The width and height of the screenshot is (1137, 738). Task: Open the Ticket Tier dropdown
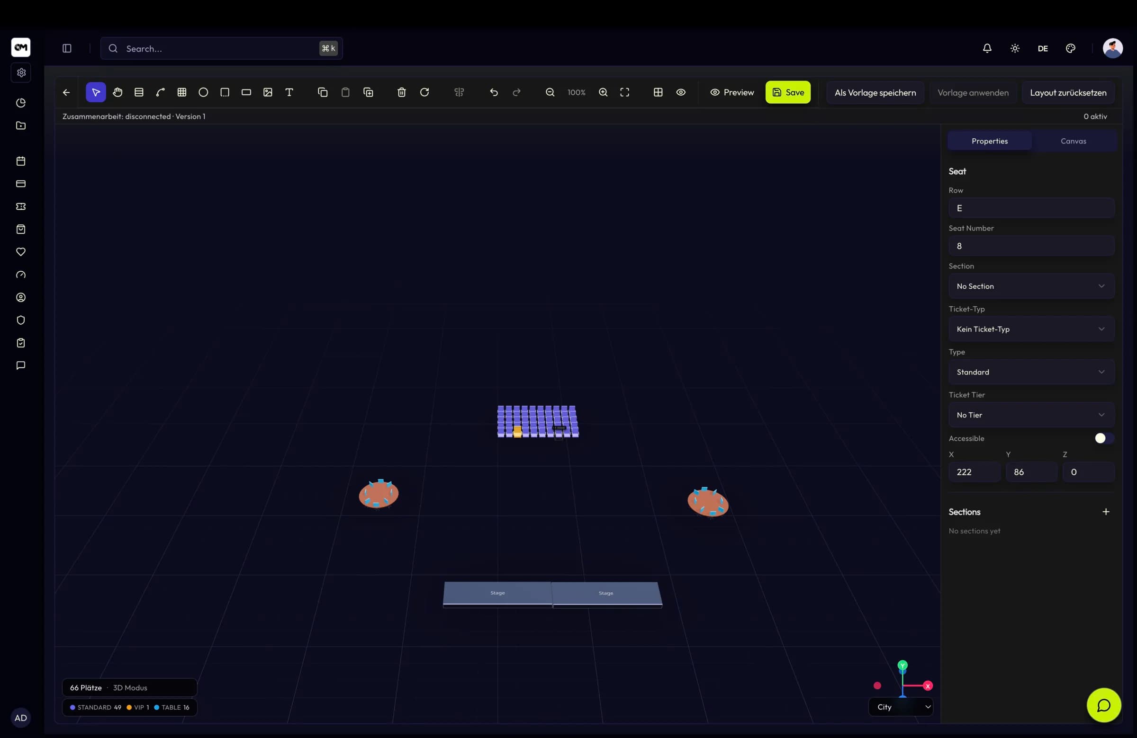click(x=1031, y=415)
